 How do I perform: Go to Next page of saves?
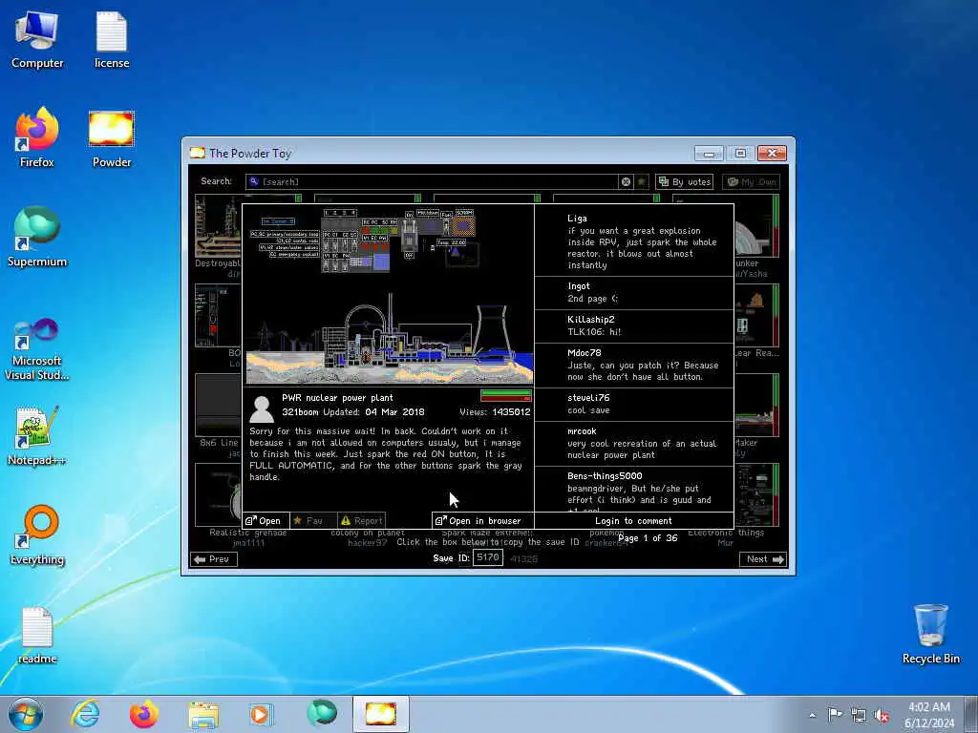click(763, 559)
